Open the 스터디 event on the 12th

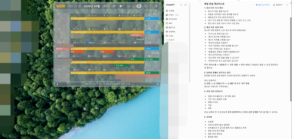pyautogui.click(x=152, y=32)
